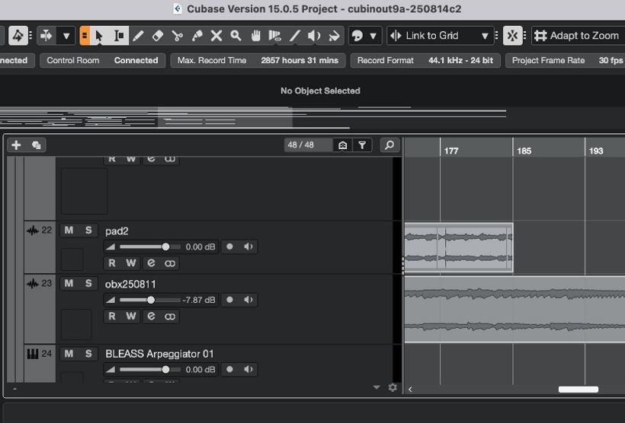Viewport: 625px width, 423px height.
Task: Select the Split scissors tool
Action: pos(177,36)
